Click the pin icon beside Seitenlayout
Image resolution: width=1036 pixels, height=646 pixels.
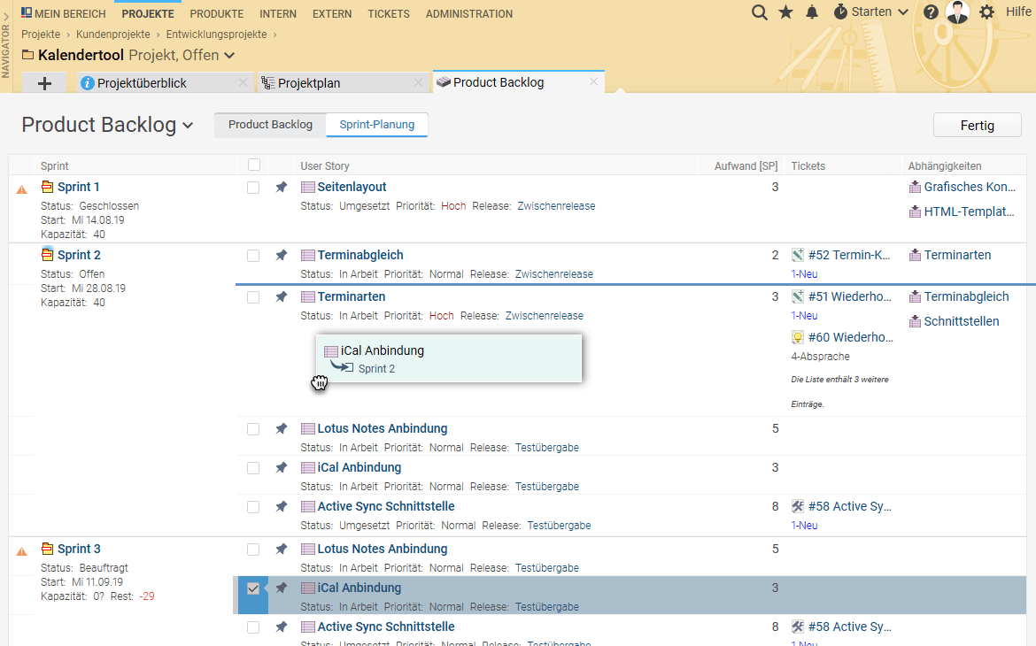point(282,187)
